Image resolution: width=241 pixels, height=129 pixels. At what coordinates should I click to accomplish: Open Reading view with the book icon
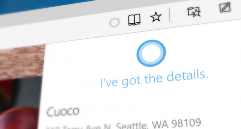(x=134, y=20)
